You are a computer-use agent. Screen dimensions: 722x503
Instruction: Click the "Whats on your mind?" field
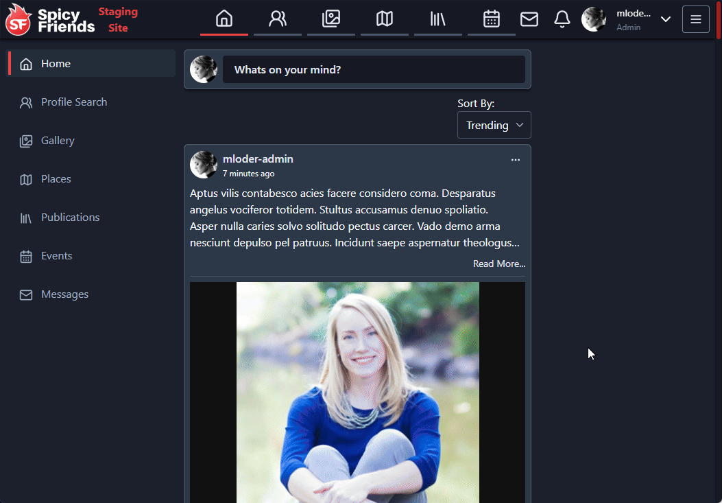coord(374,69)
